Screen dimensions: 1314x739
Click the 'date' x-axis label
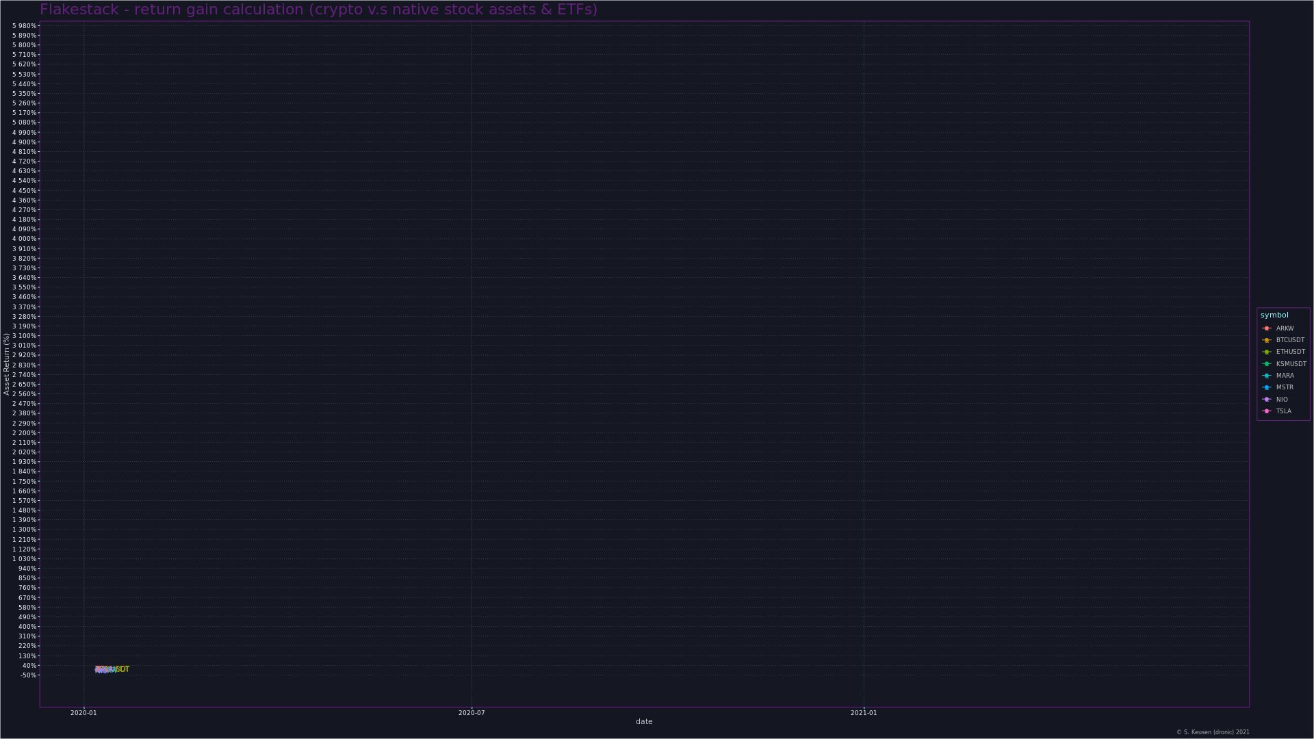tap(644, 722)
